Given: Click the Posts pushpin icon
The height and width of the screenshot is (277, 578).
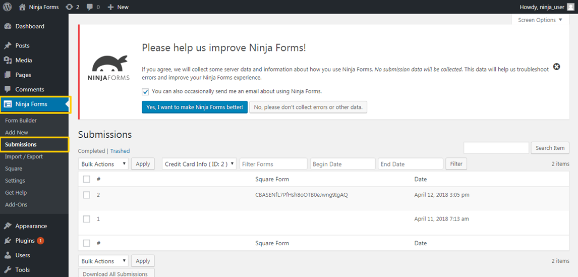Looking at the screenshot, I should point(8,46).
